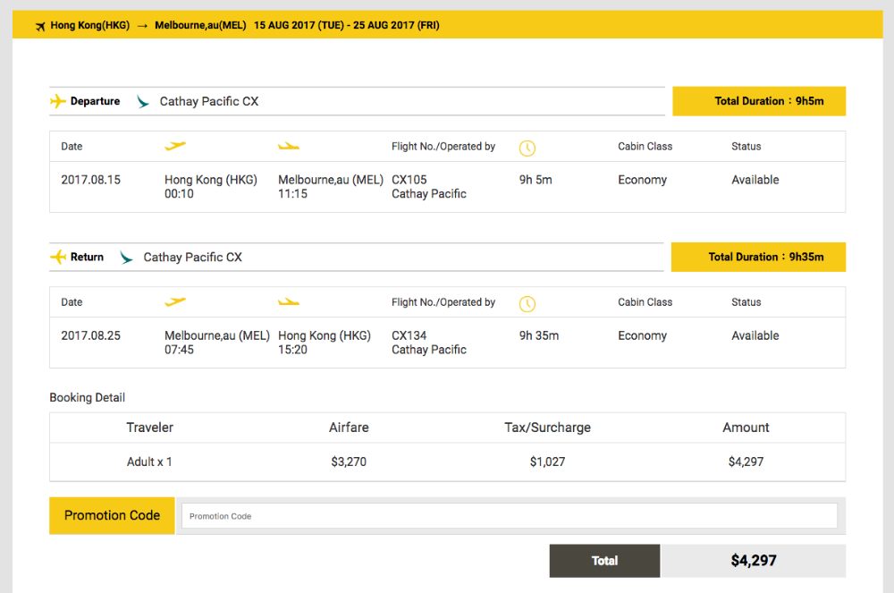The height and width of the screenshot is (593, 894).
Task: Click the Available status for CX105
Action: tap(755, 180)
